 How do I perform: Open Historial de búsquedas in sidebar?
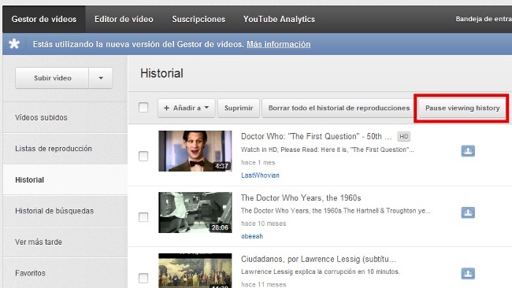point(65,211)
